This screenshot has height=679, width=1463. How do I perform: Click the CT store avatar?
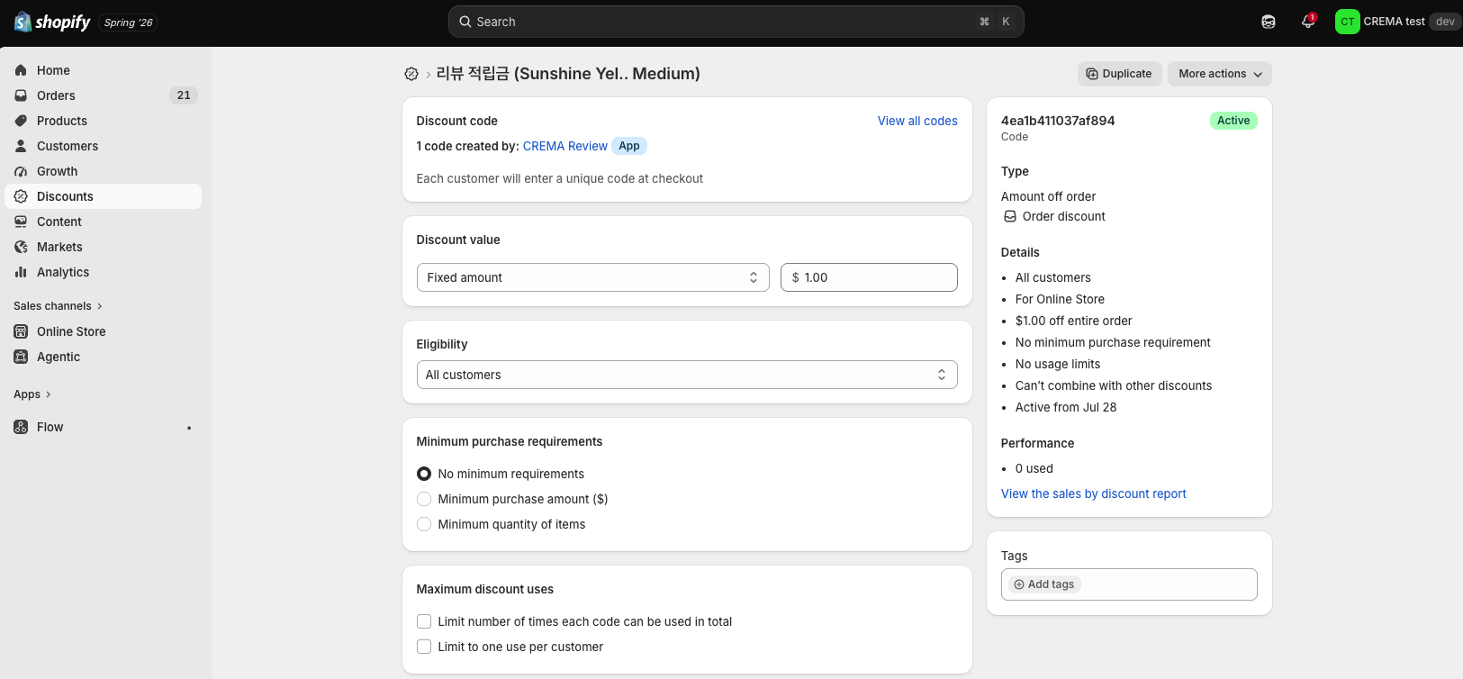[1347, 22]
